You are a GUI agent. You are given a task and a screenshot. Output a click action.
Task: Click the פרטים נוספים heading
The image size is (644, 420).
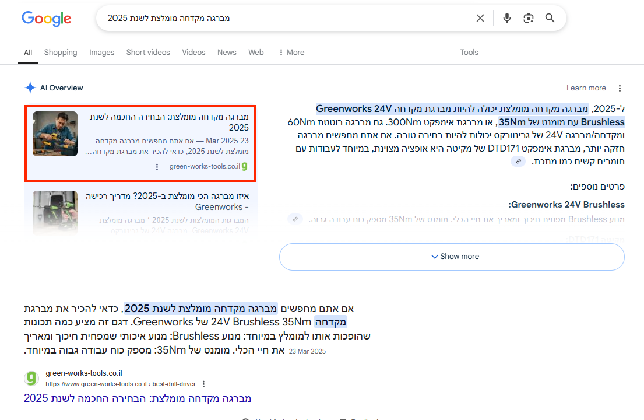597,187
